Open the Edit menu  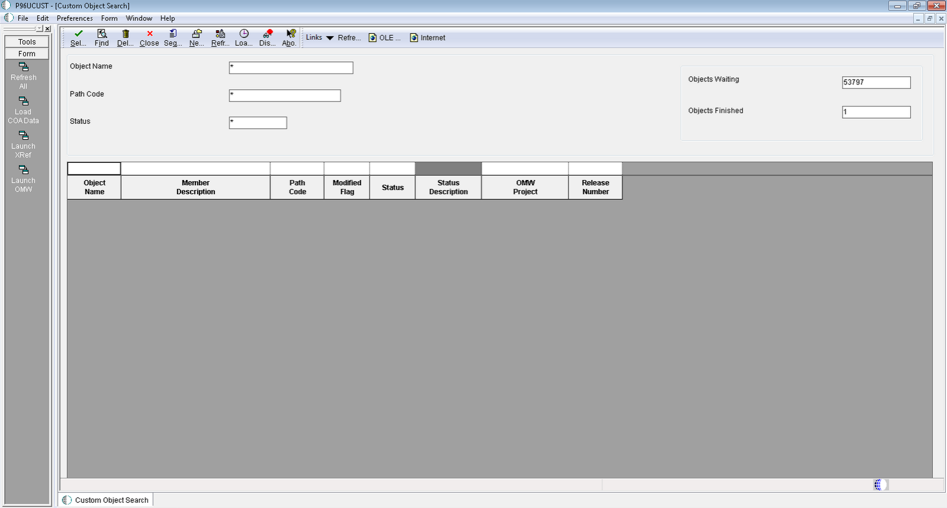click(43, 18)
